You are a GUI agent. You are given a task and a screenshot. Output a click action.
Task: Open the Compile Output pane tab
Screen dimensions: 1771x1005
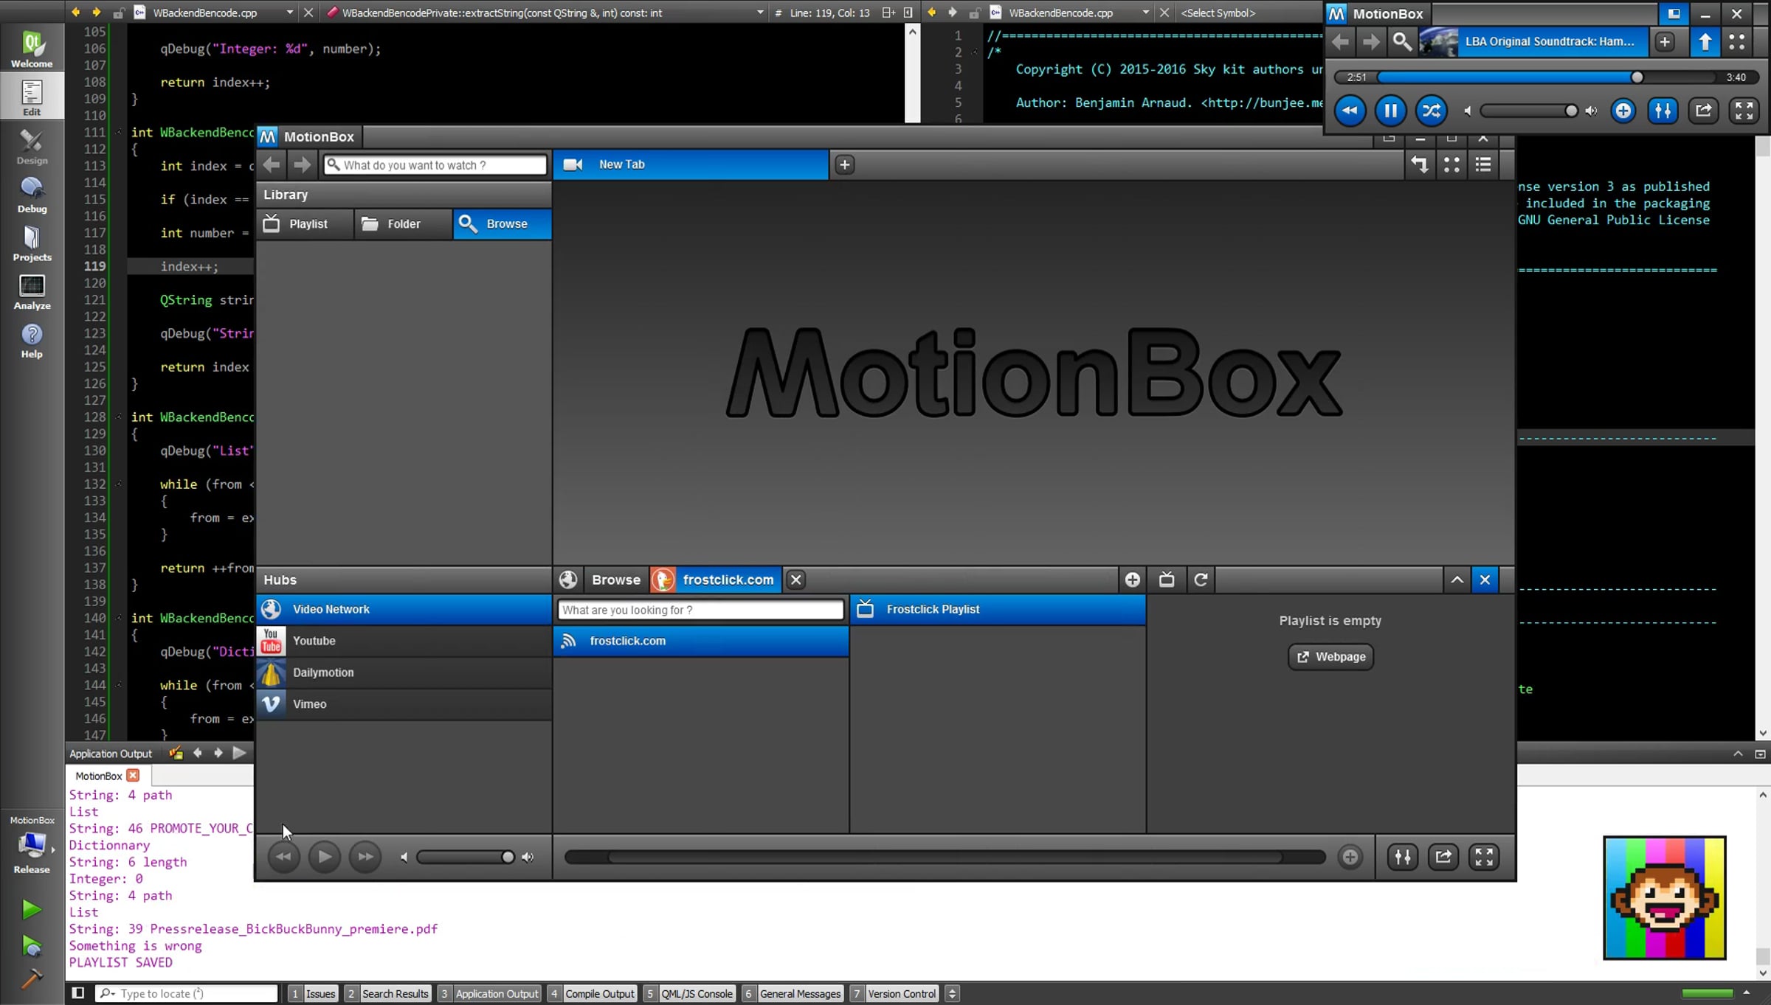pyautogui.click(x=598, y=993)
